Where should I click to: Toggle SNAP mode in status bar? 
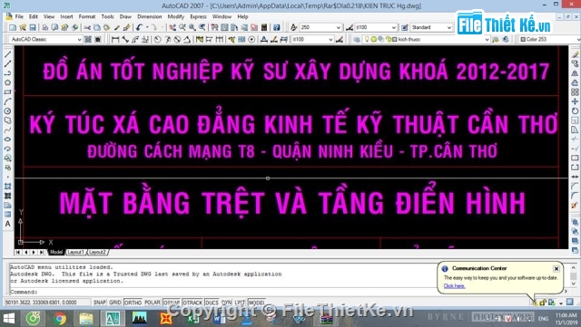pyautogui.click(x=100, y=303)
